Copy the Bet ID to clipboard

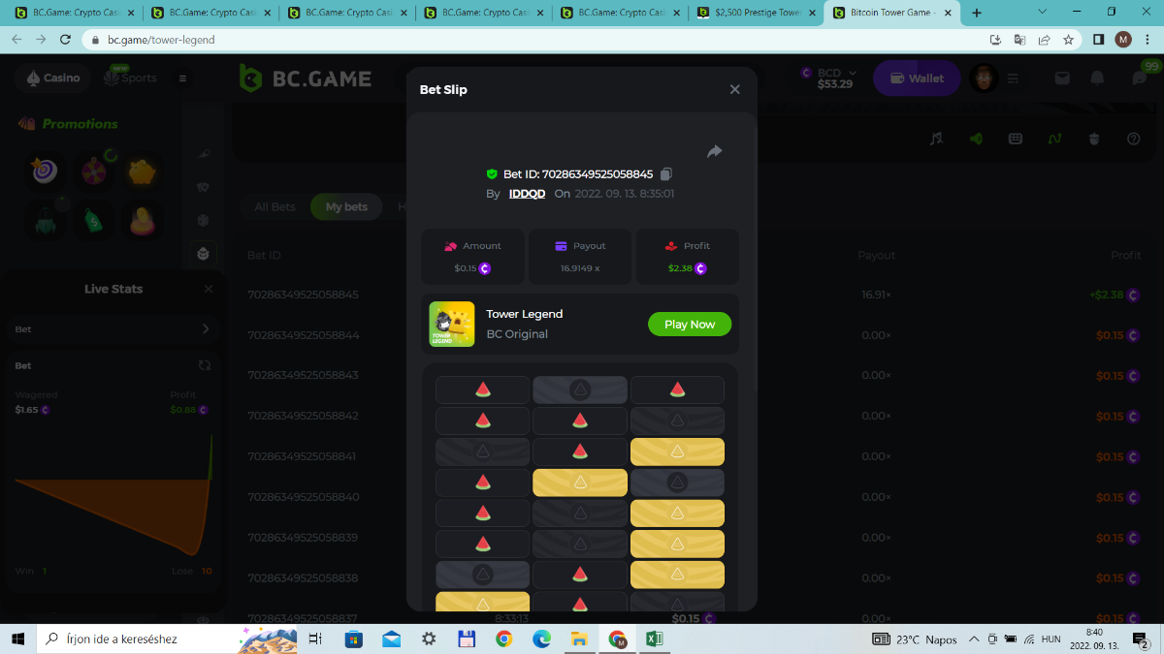pos(666,174)
